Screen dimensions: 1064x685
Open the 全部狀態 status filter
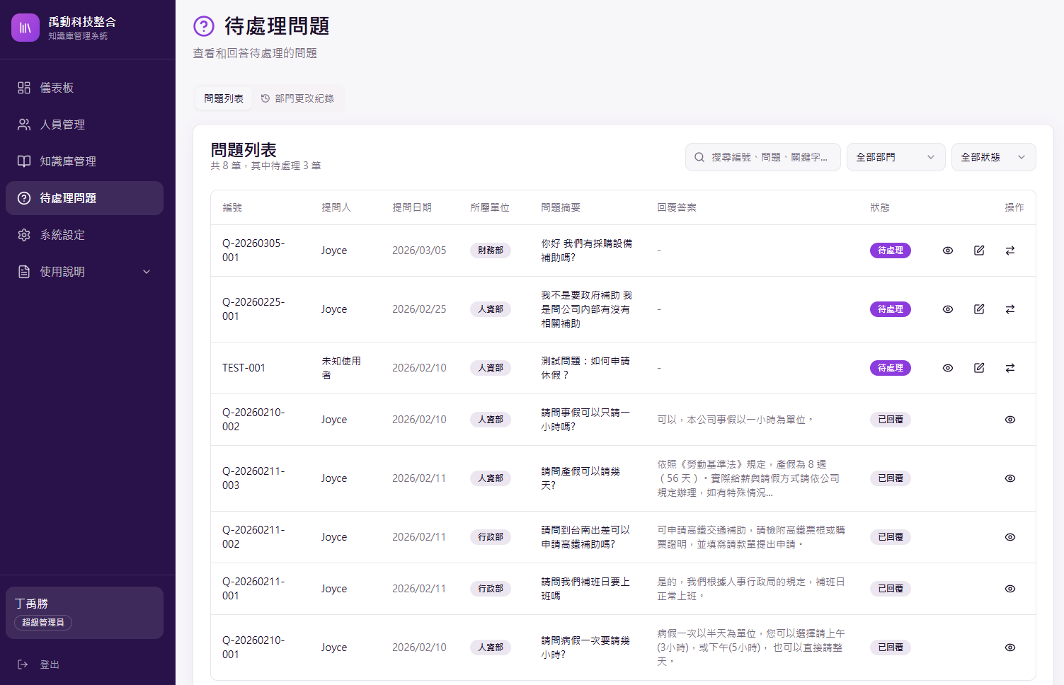(993, 157)
